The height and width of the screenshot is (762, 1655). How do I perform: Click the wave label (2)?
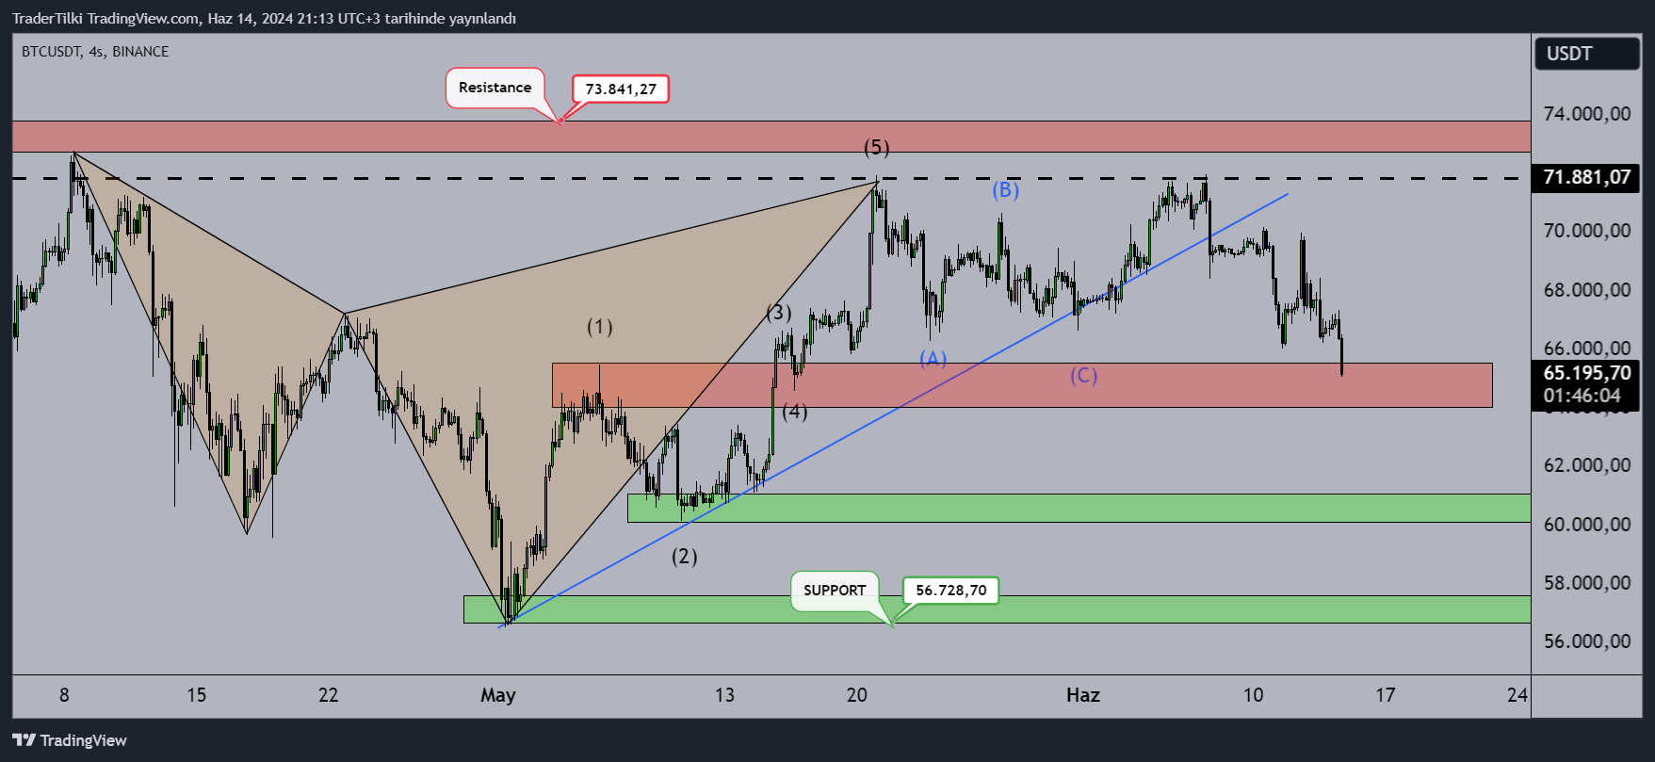pyautogui.click(x=685, y=557)
